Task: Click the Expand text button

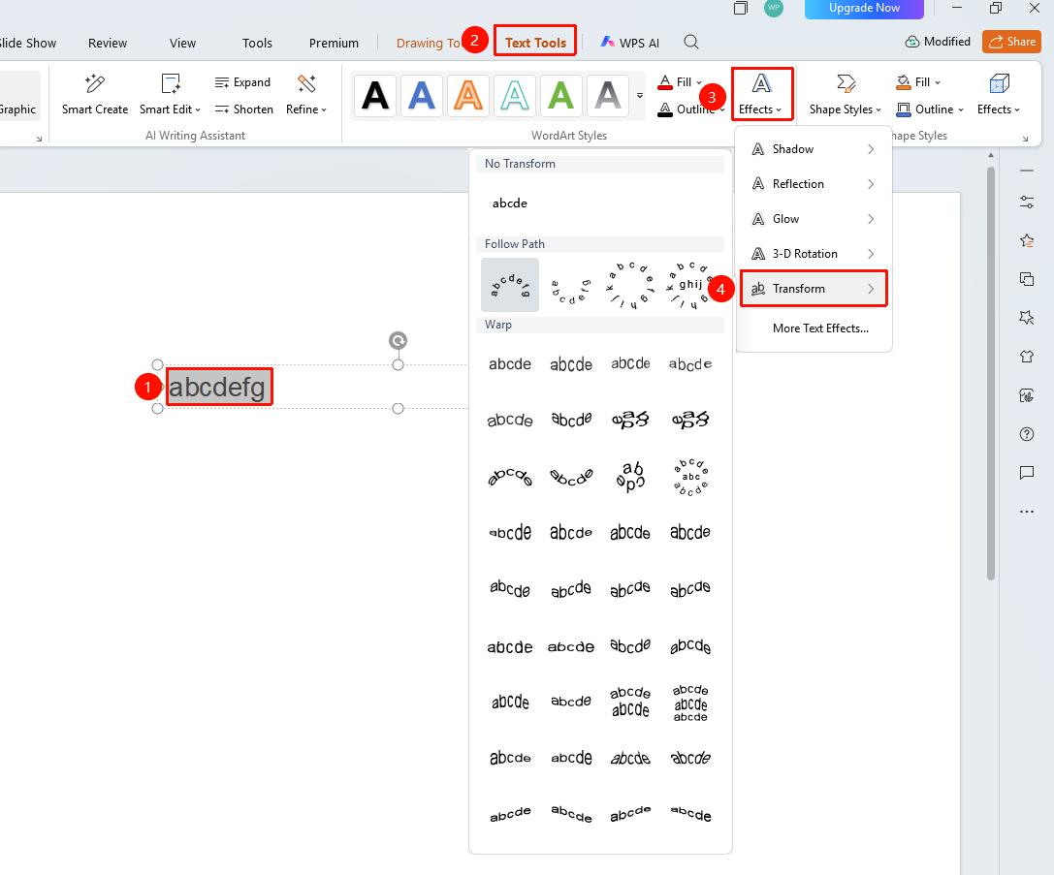Action: [242, 82]
